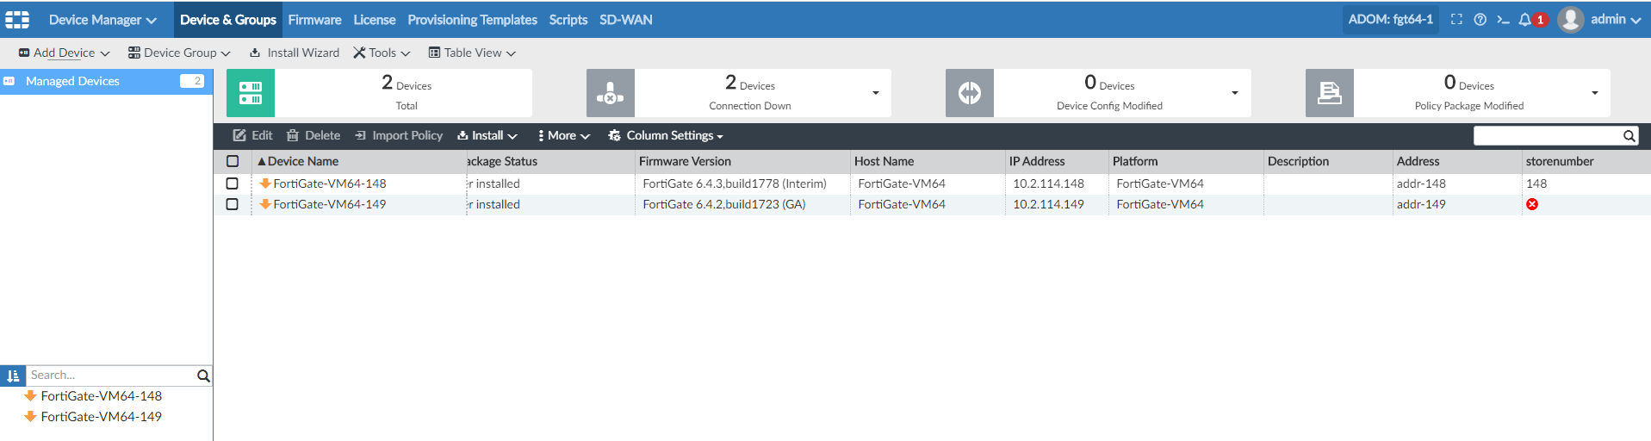This screenshot has width=1651, height=441.
Task: Select FortiGate-VM64-149 in the sidebar tree
Action: [101, 417]
